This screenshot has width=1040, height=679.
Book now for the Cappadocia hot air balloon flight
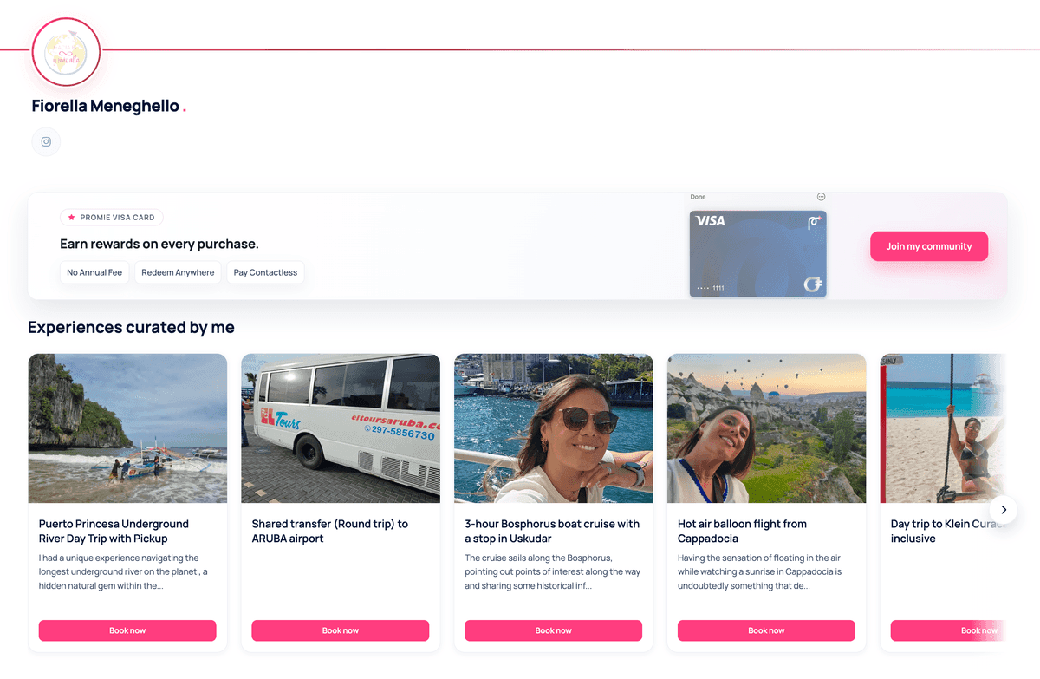pos(766,630)
